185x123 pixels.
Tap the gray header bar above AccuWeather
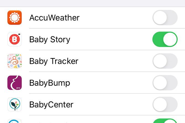click(x=92, y=3)
